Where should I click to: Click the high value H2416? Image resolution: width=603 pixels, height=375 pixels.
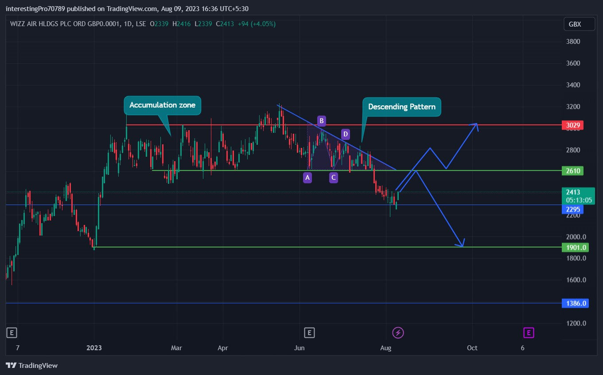tap(182, 24)
